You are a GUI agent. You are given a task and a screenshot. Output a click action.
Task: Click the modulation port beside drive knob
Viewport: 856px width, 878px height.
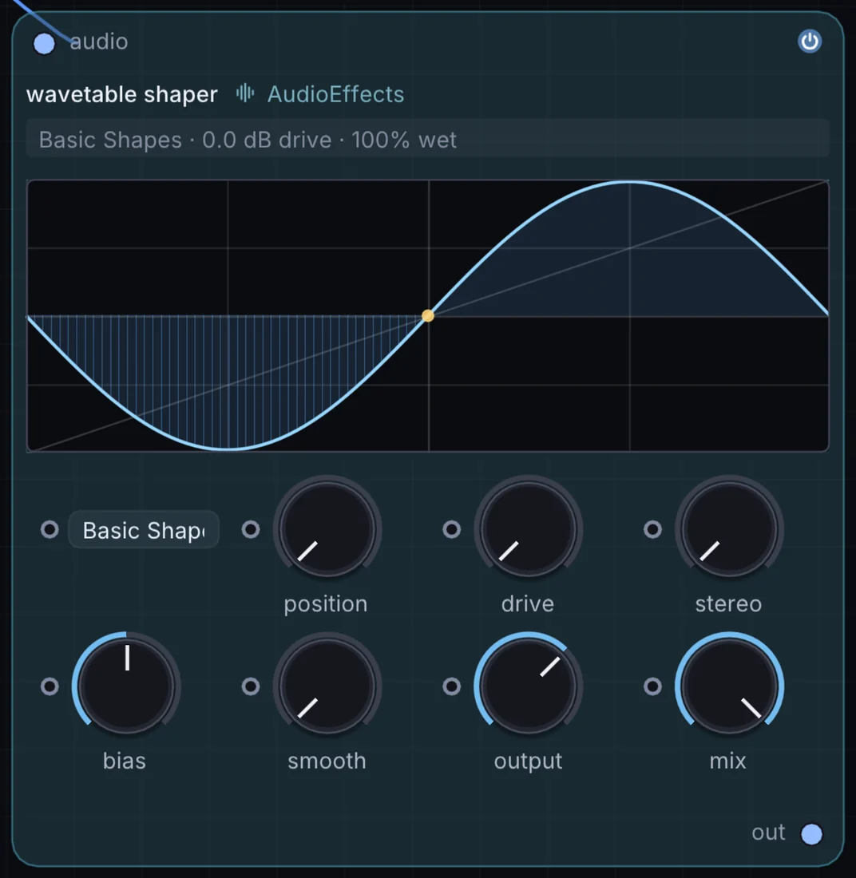pos(451,529)
